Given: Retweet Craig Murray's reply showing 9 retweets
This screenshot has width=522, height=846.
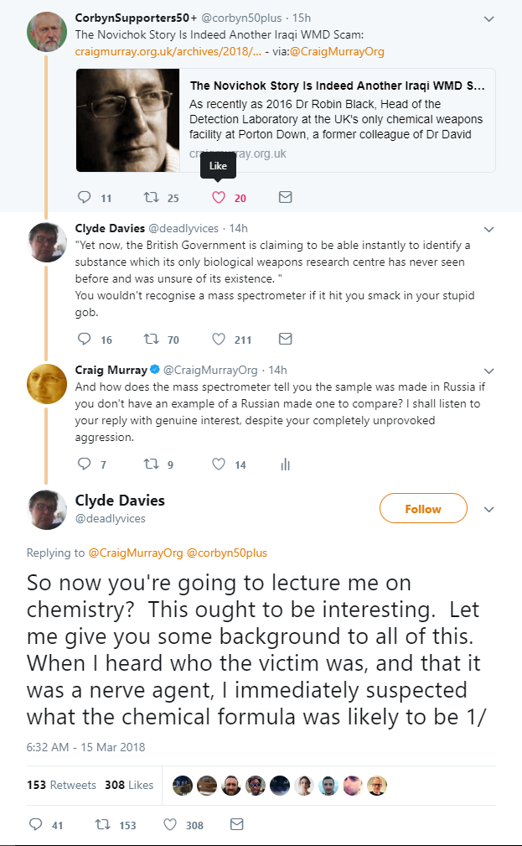Looking at the screenshot, I should (151, 464).
